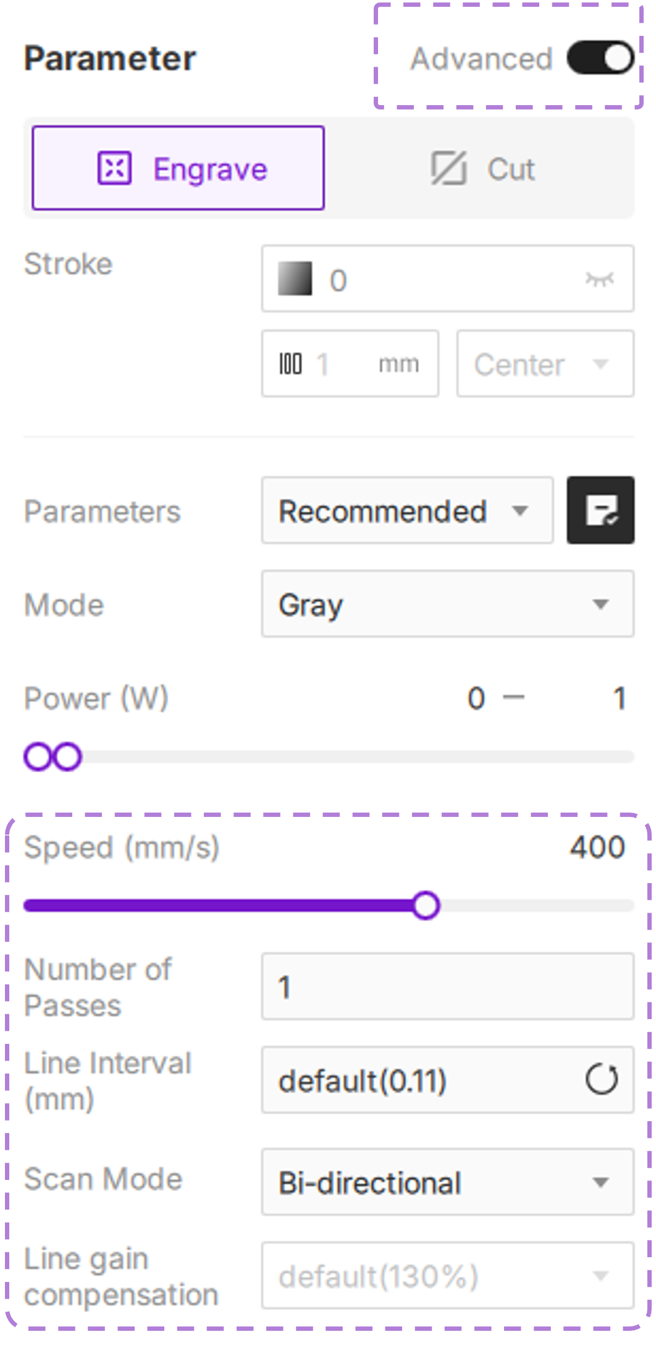Toggle the stroke hidden-eye icon

coord(599,279)
